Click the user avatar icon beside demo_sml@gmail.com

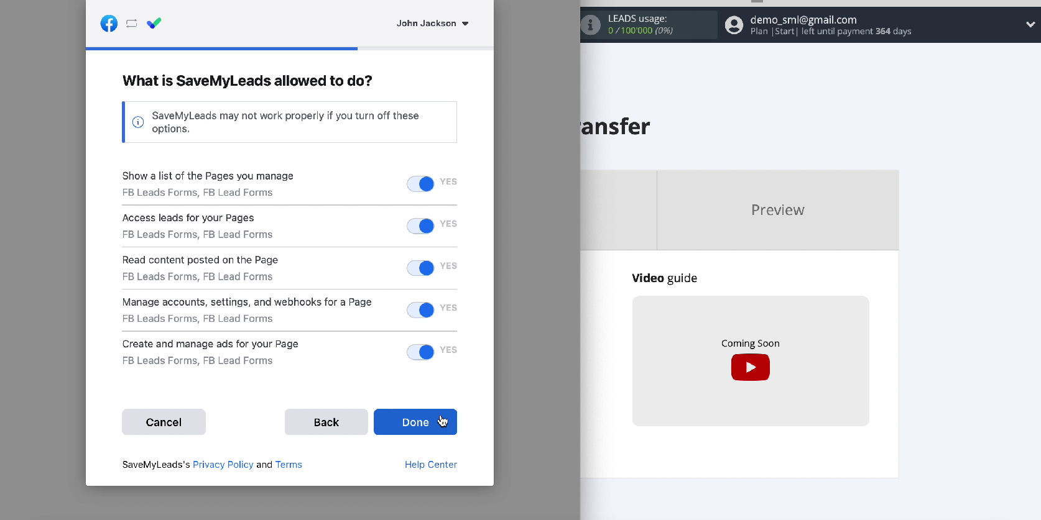point(734,25)
